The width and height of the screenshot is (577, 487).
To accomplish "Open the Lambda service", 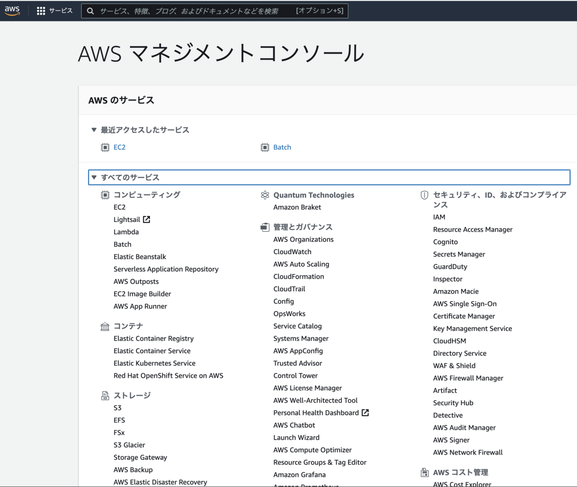I will click(x=126, y=232).
